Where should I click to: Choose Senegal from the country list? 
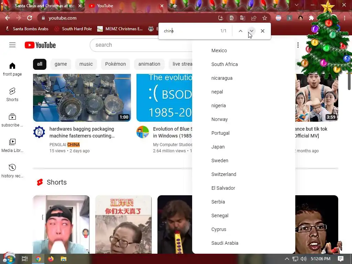click(244, 216)
